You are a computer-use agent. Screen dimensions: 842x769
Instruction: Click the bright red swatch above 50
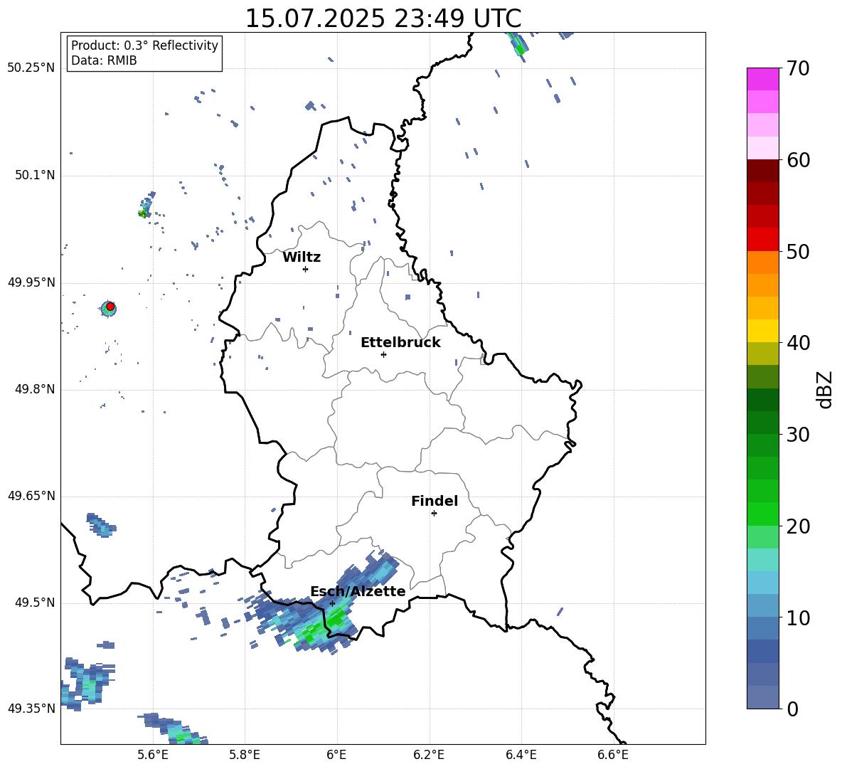pos(762,240)
